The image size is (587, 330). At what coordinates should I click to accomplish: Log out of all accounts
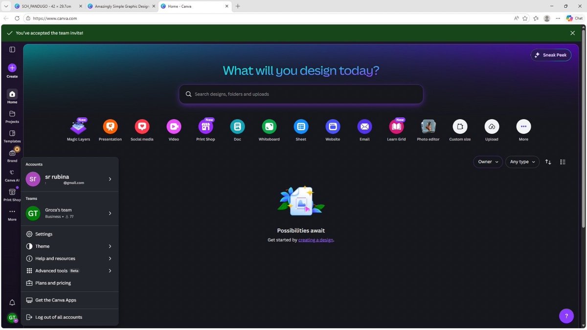coord(69,317)
